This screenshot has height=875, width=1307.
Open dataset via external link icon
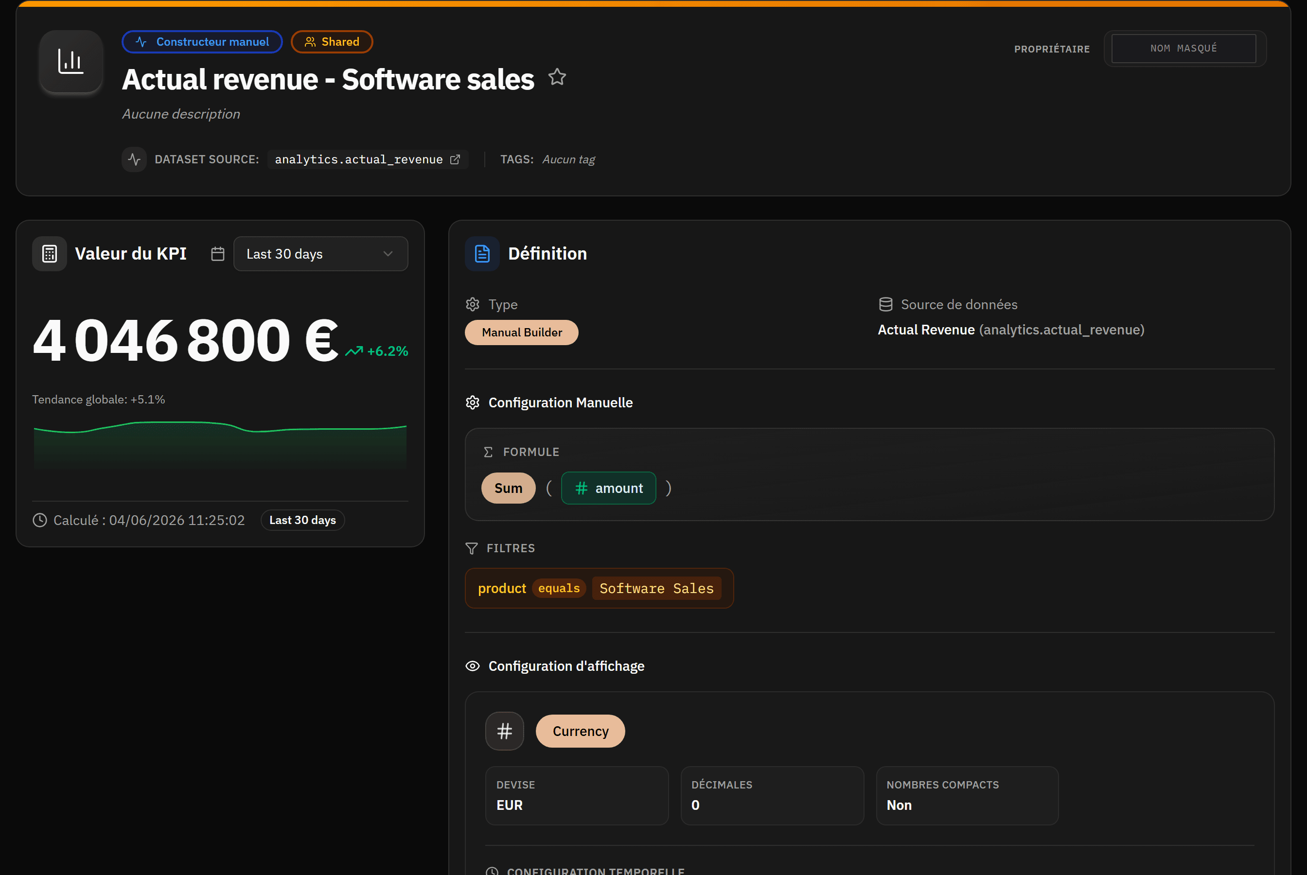click(x=456, y=159)
